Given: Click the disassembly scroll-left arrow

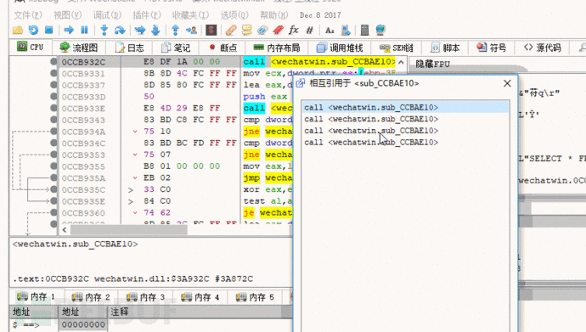Looking at the screenshot, I should point(65,229).
